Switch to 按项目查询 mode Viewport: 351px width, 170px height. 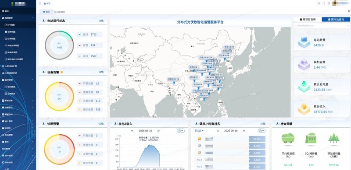pos(308,20)
